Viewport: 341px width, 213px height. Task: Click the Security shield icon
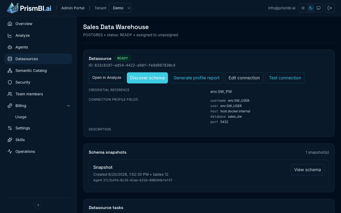tap(10, 82)
